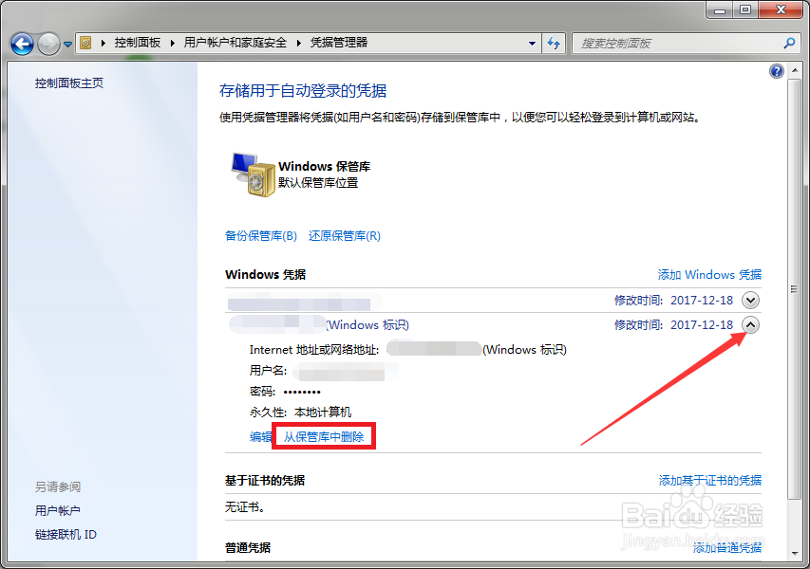Expand the first Windows credential entry
Screen dimensions: 810x569
tap(750, 300)
